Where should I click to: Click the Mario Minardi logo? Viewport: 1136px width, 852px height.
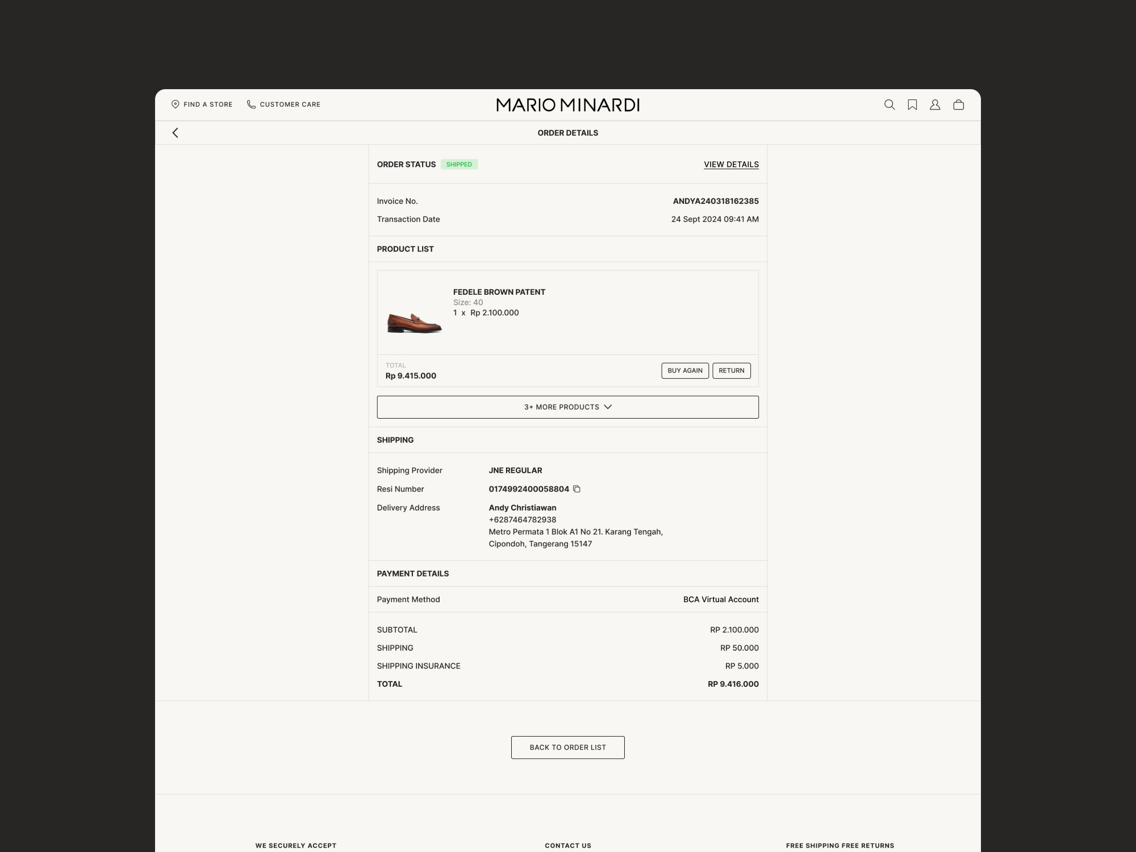568,105
